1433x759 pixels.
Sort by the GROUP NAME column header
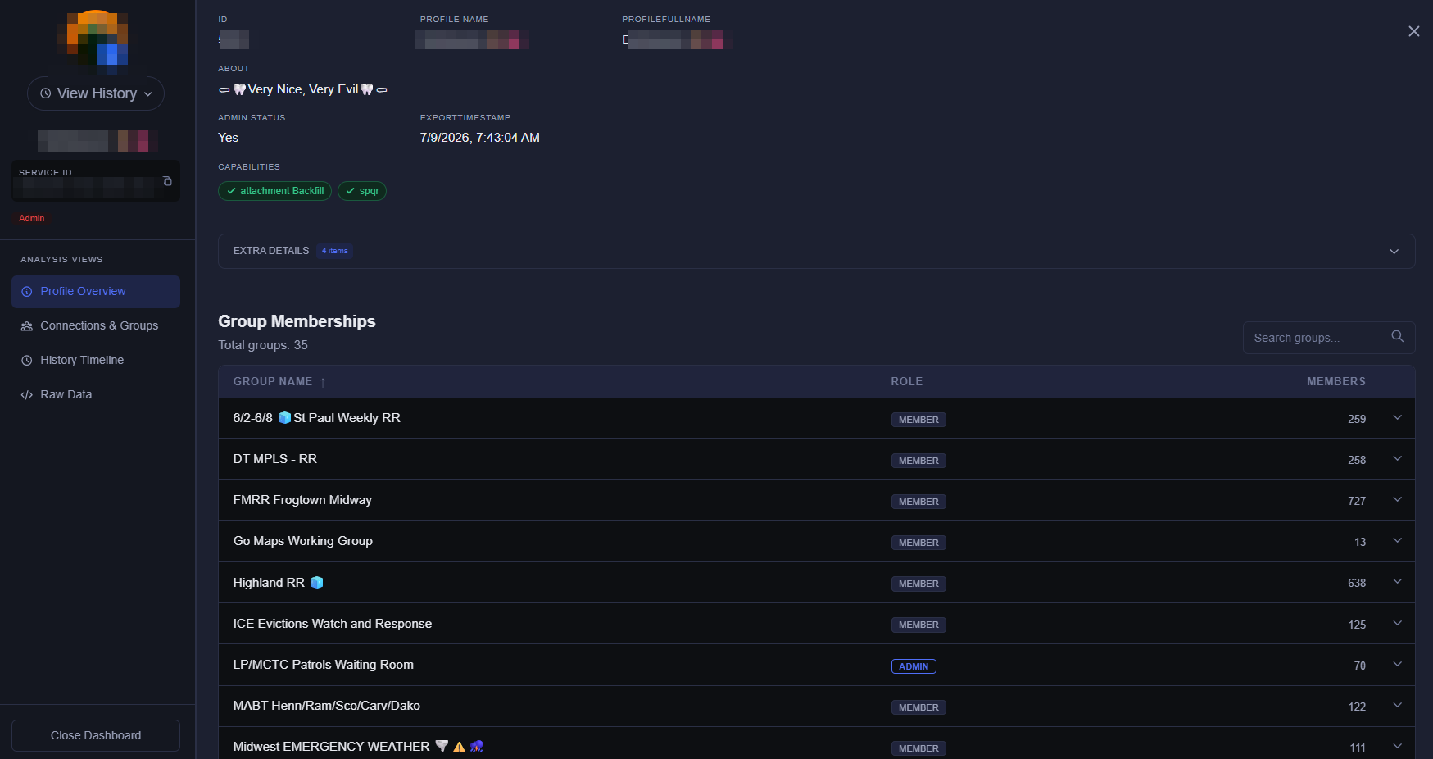click(272, 382)
